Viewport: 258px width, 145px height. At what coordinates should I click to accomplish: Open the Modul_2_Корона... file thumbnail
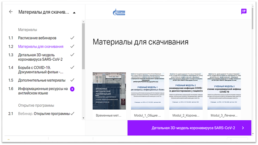186,91
